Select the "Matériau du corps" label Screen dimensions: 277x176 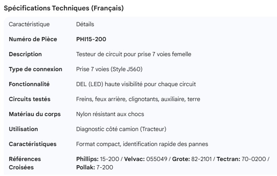coord(35,114)
